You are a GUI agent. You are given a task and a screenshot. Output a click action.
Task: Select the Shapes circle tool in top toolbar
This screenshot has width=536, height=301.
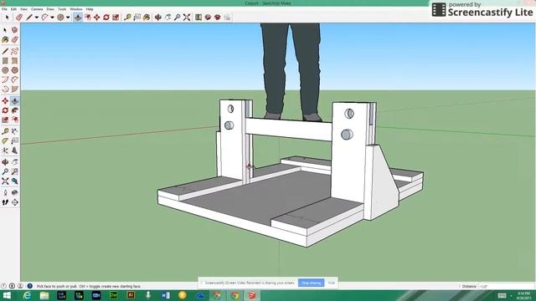[60, 17]
